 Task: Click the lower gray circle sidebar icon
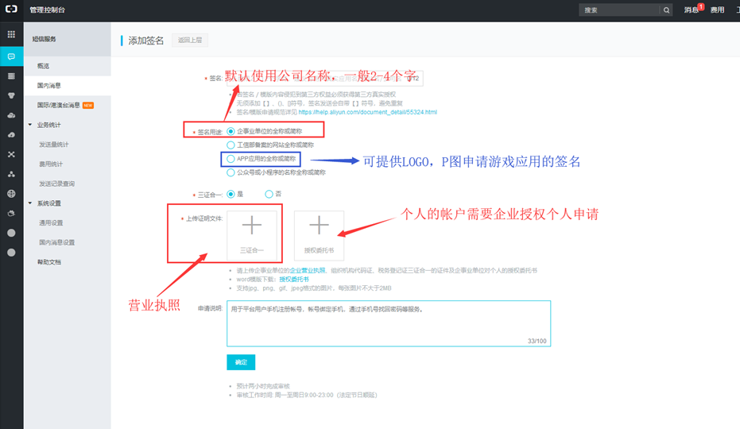tap(11, 253)
